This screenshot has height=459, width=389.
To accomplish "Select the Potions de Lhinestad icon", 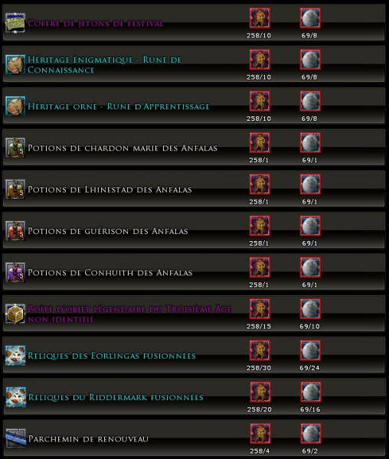I will pyautogui.click(x=15, y=189).
